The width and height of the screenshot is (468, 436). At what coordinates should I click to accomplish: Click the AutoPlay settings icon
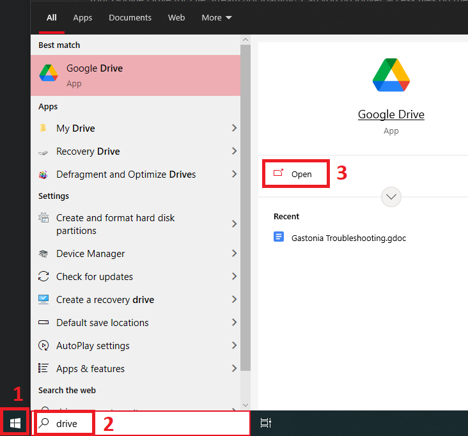43,345
